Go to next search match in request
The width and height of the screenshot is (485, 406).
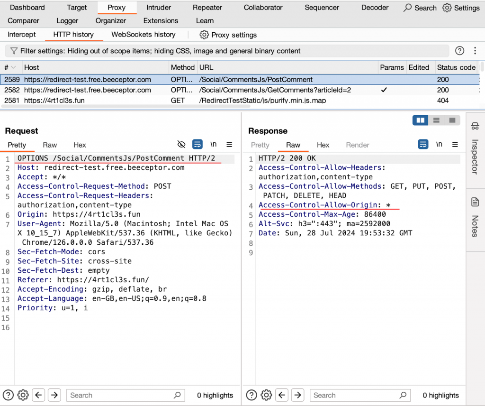(x=54, y=395)
